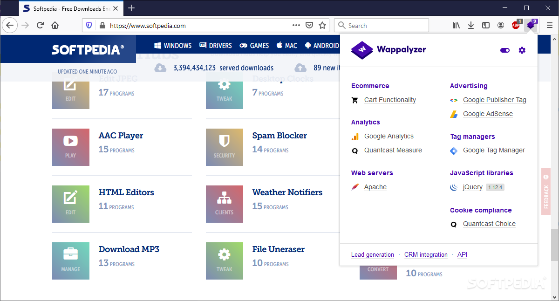Open the Downloads arrow icon
Viewport: 559px width, 301px height.
point(471,25)
